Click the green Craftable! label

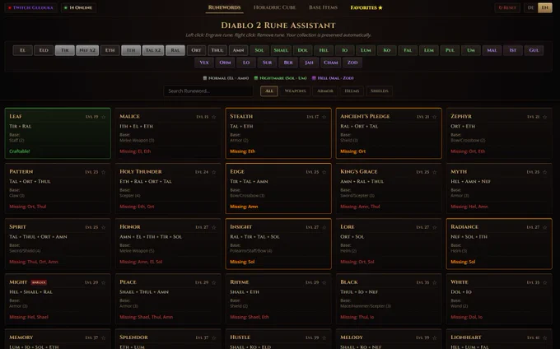tap(20, 151)
